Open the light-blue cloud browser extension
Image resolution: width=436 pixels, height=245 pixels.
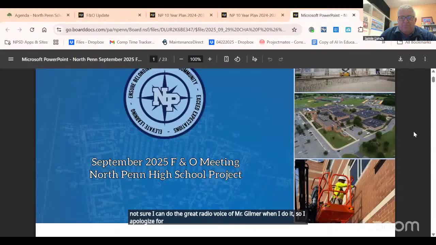(x=348, y=30)
